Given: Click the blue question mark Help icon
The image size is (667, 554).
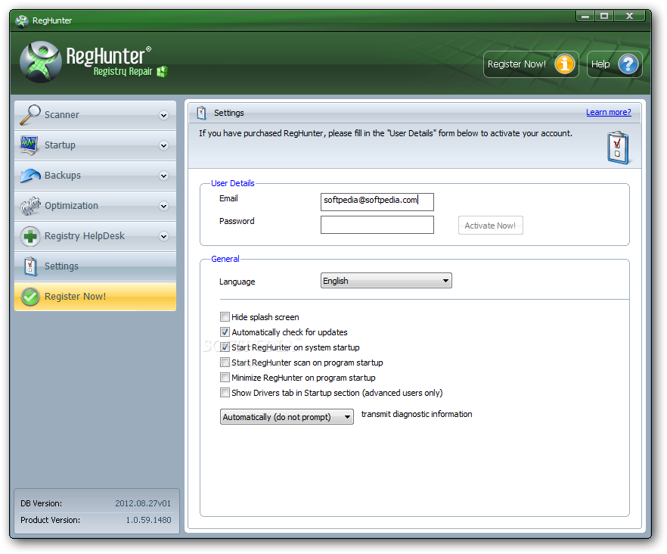Looking at the screenshot, I should point(628,64).
